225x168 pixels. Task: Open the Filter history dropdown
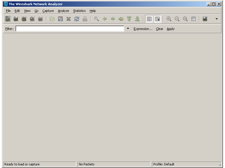click(128, 29)
